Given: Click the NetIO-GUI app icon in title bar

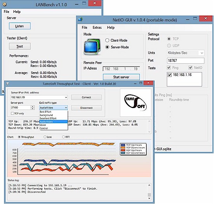Looking at the screenshot, I should pyautogui.click(x=80, y=19).
